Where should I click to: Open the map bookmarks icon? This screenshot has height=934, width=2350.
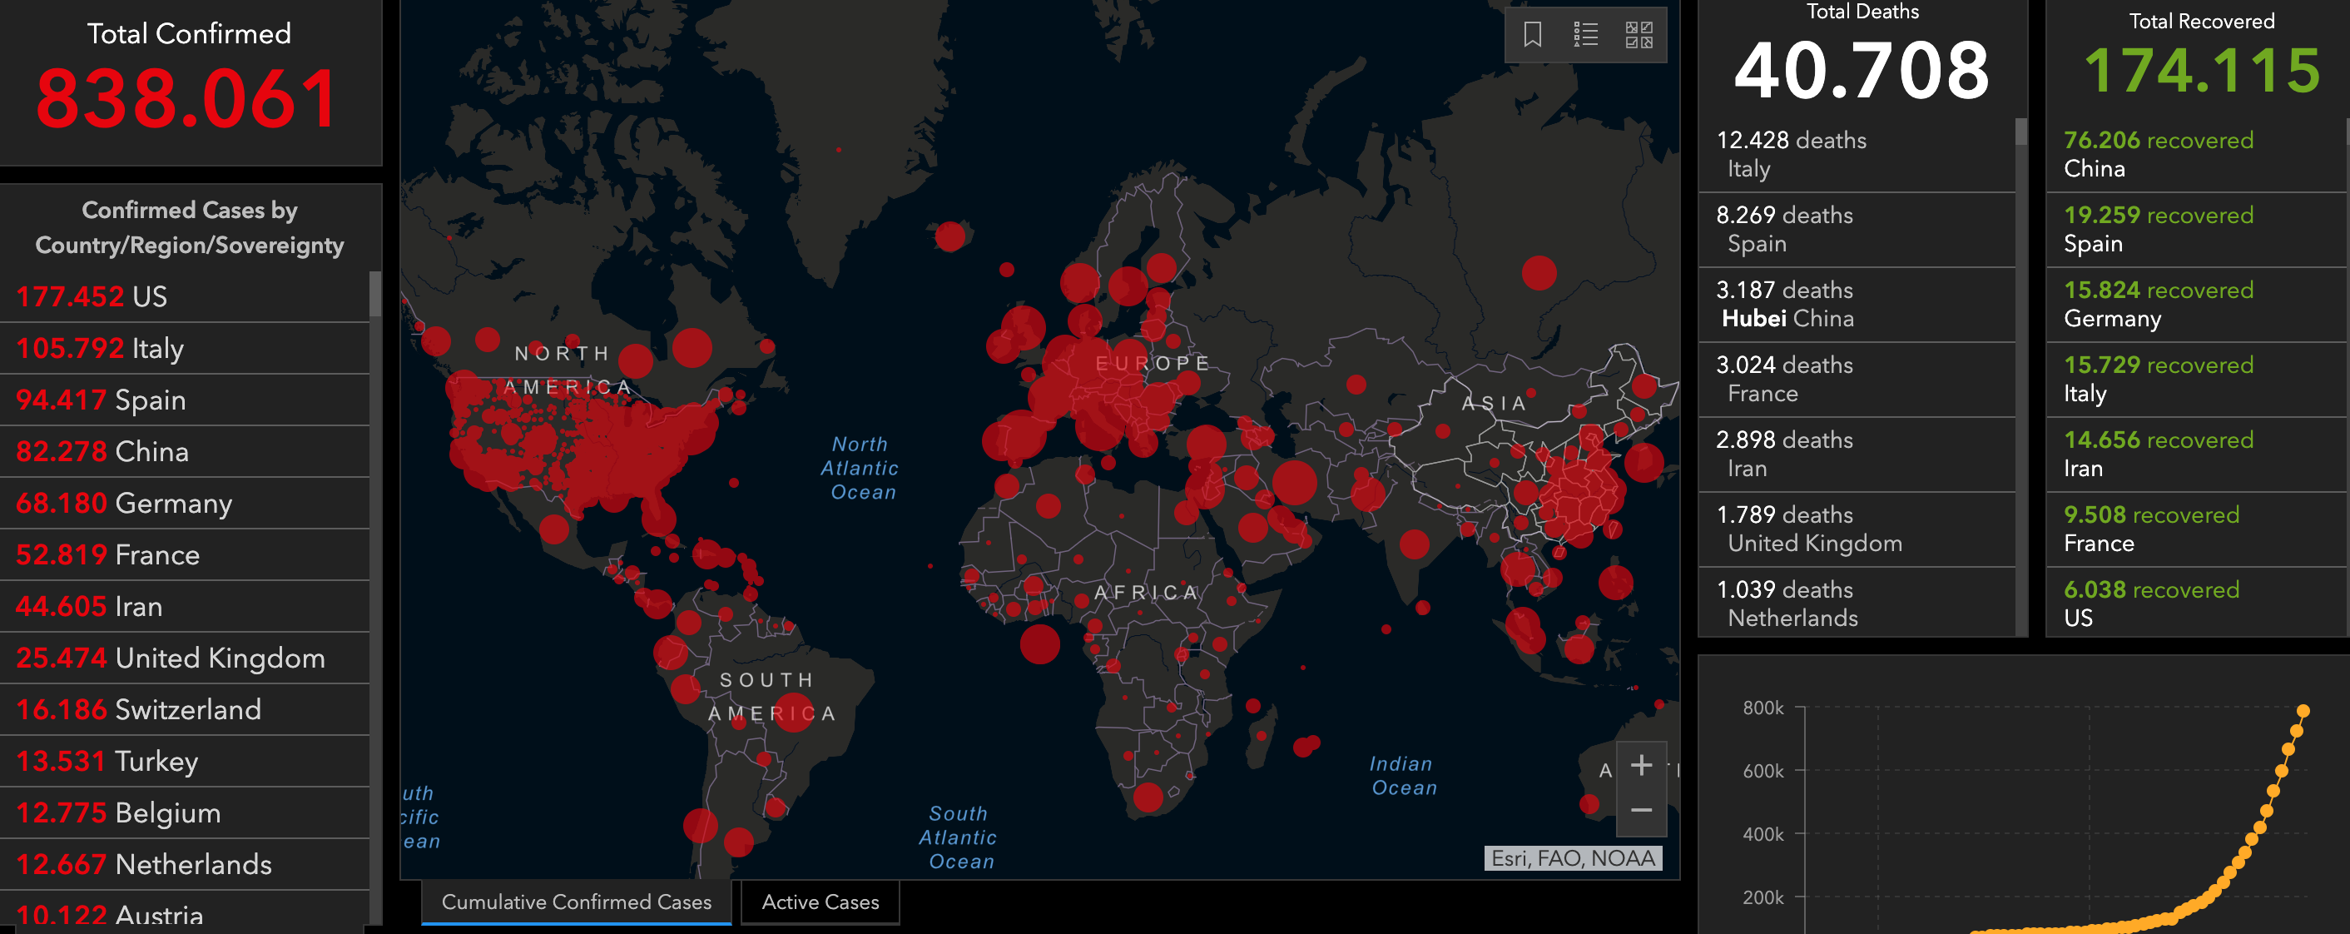click(1533, 35)
